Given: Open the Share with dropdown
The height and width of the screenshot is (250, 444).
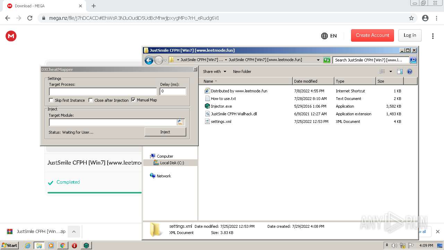Looking at the screenshot, I should tap(214, 72).
